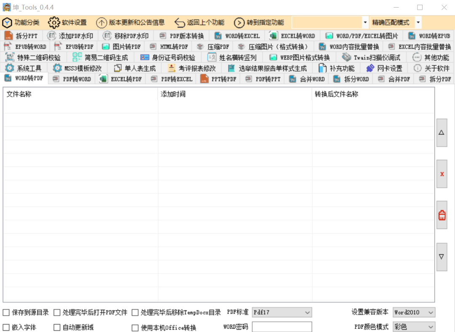This screenshot has width=455, height=332.
Task: Enable the 嵌入字体 checkbox
Action: click(6, 327)
